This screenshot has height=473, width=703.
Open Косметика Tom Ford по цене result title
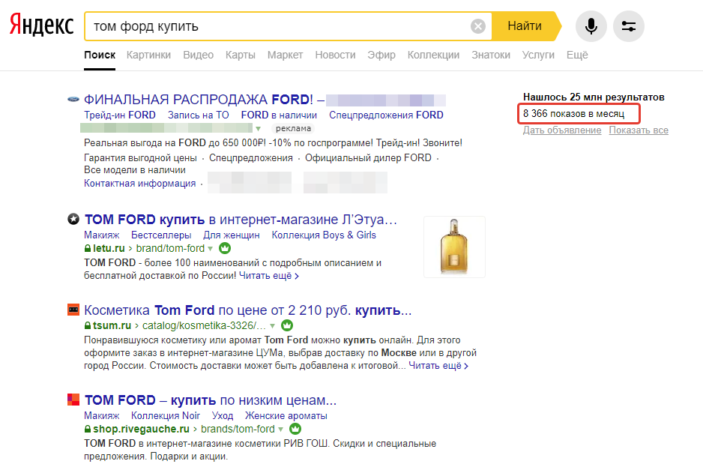[x=247, y=310]
